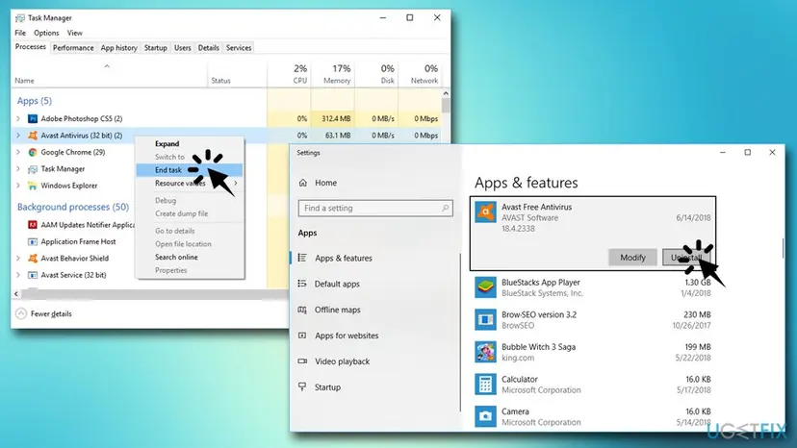Click the Fewer details link
797x448 pixels.
(x=51, y=313)
